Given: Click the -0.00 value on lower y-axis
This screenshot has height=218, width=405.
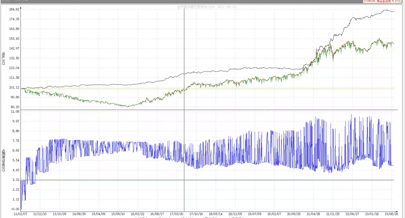Looking at the screenshot, I should tap(15, 209).
